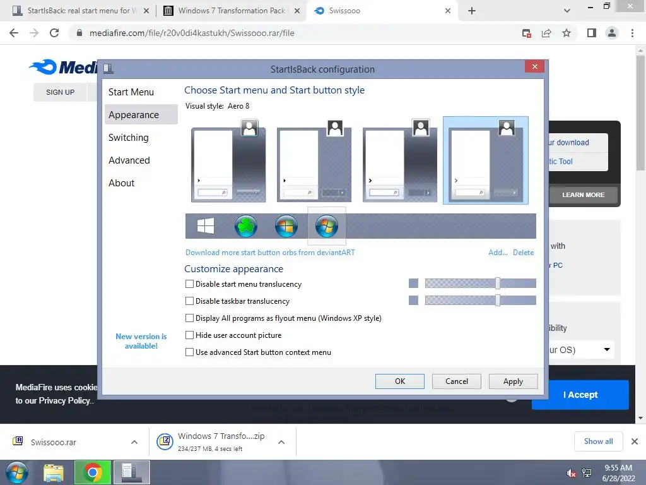The width and height of the screenshot is (646, 485).
Task: Check Disable start menu translucency
Action: [189, 284]
